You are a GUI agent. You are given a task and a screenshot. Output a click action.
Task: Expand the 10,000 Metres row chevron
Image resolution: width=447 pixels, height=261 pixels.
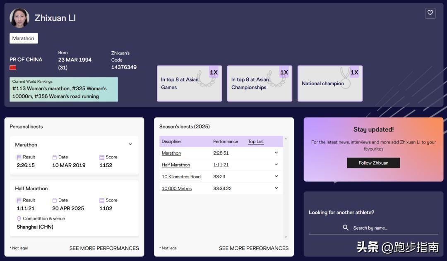pyautogui.click(x=276, y=188)
